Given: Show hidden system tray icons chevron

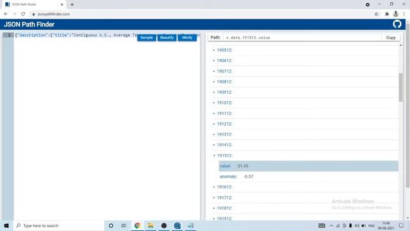Looking at the screenshot, I should pos(331,225).
